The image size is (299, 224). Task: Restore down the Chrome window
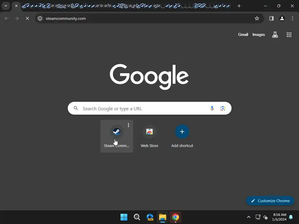pos(279,6)
